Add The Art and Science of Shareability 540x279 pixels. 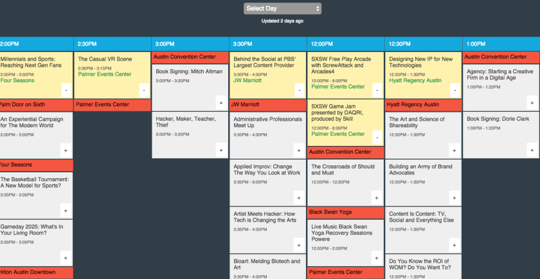[x=455, y=150]
